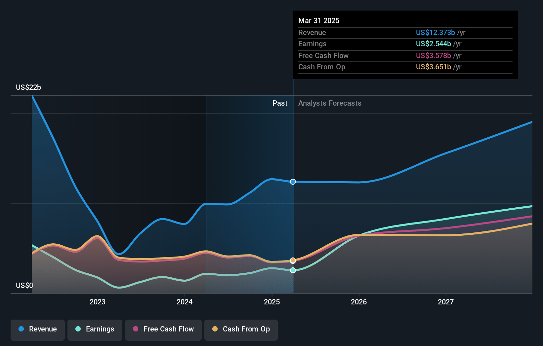The width and height of the screenshot is (543, 346).
Task: Toggle the Earnings legend button
Action: click(95, 330)
